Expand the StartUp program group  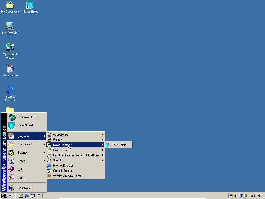(x=75, y=160)
